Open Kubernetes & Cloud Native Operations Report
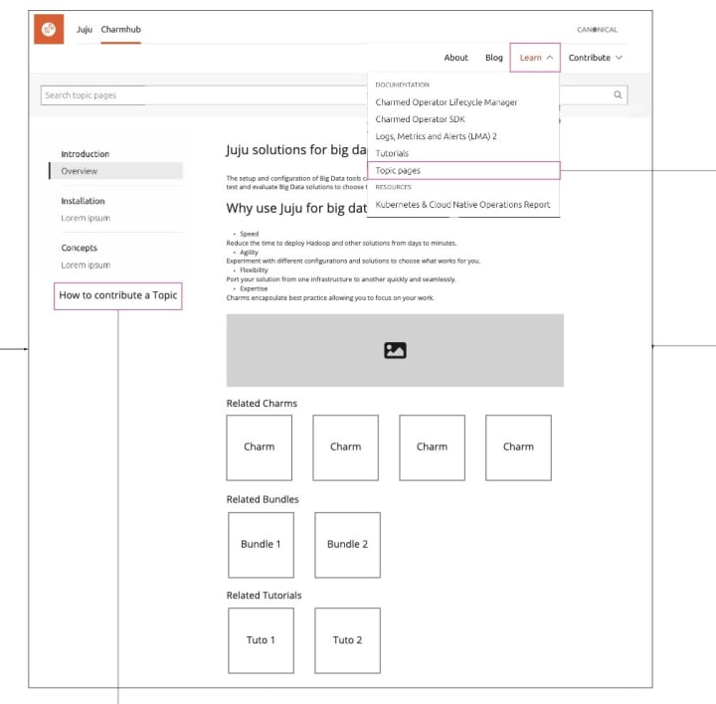The height and width of the screenshot is (704, 716). coord(462,205)
